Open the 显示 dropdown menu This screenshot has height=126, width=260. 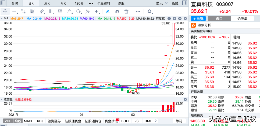click(162, 3)
